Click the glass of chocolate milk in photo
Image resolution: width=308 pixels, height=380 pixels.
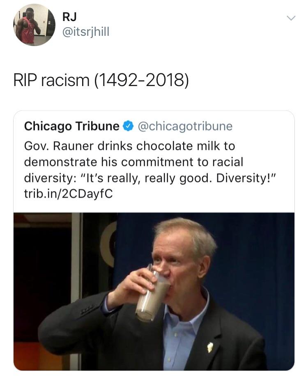click(152, 296)
